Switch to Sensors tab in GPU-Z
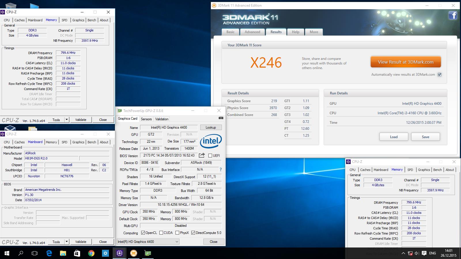This screenshot has height=259, width=461. click(x=146, y=119)
